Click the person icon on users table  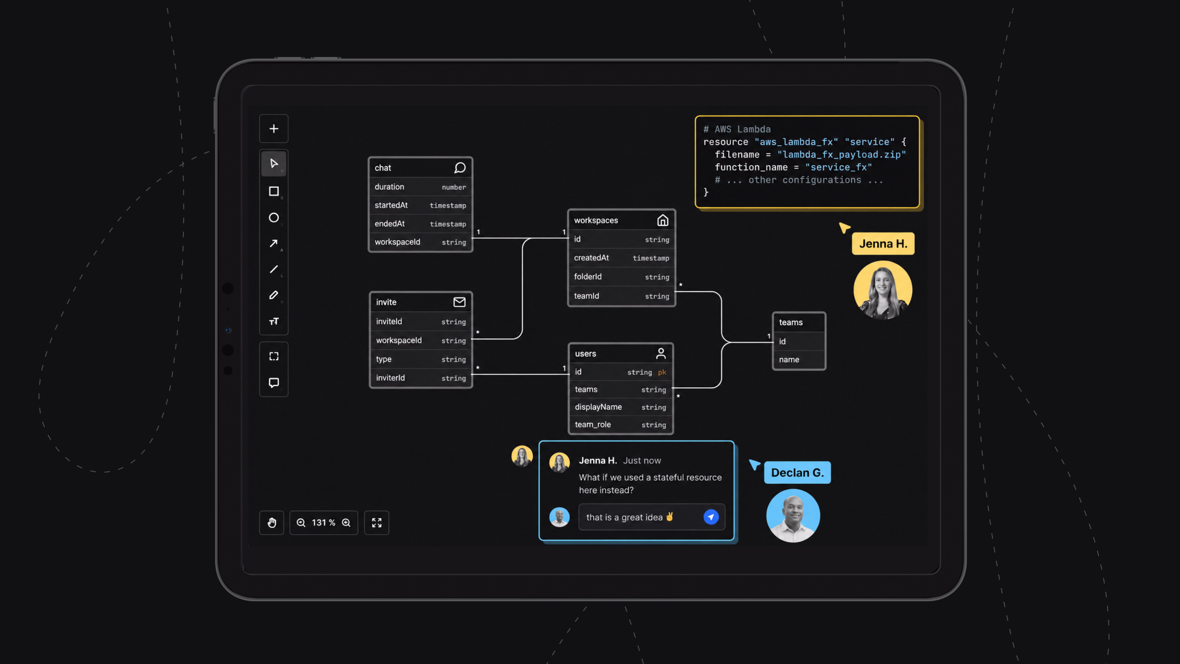tap(661, 354)
